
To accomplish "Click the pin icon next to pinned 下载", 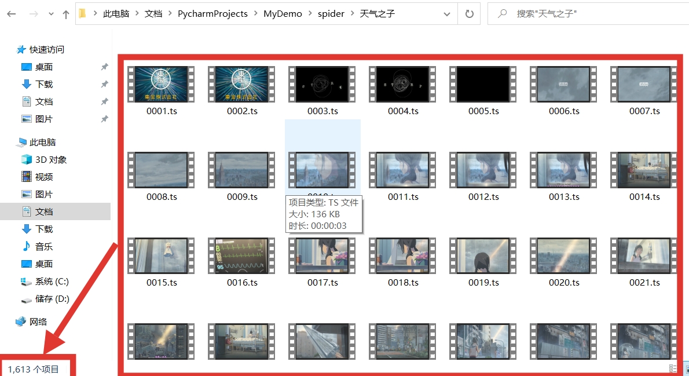I will [x=104, y=84].
